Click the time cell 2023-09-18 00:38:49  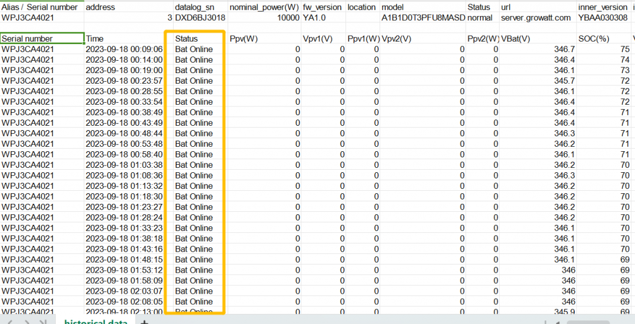point(128,113)
